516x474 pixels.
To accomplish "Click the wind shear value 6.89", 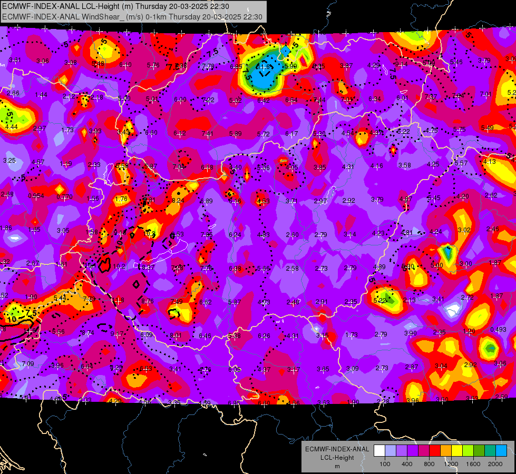I will pyautogui.click(x=206, y=201).
